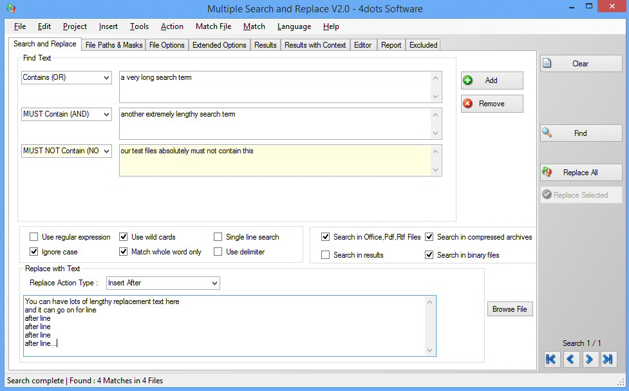The image size is (629, 391).
Task: Click the application icon in title bar
Action: pyautogui.click(x=12, y=9)
